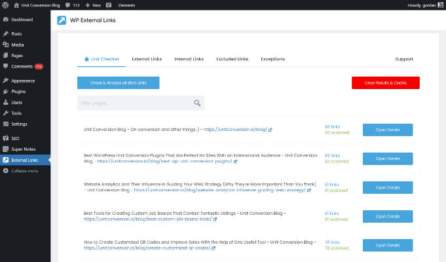This screenshot has width=446, height=262.
Task: Click the Appearance brush icon
Action: pyautogui.click(x=6, y=81)
